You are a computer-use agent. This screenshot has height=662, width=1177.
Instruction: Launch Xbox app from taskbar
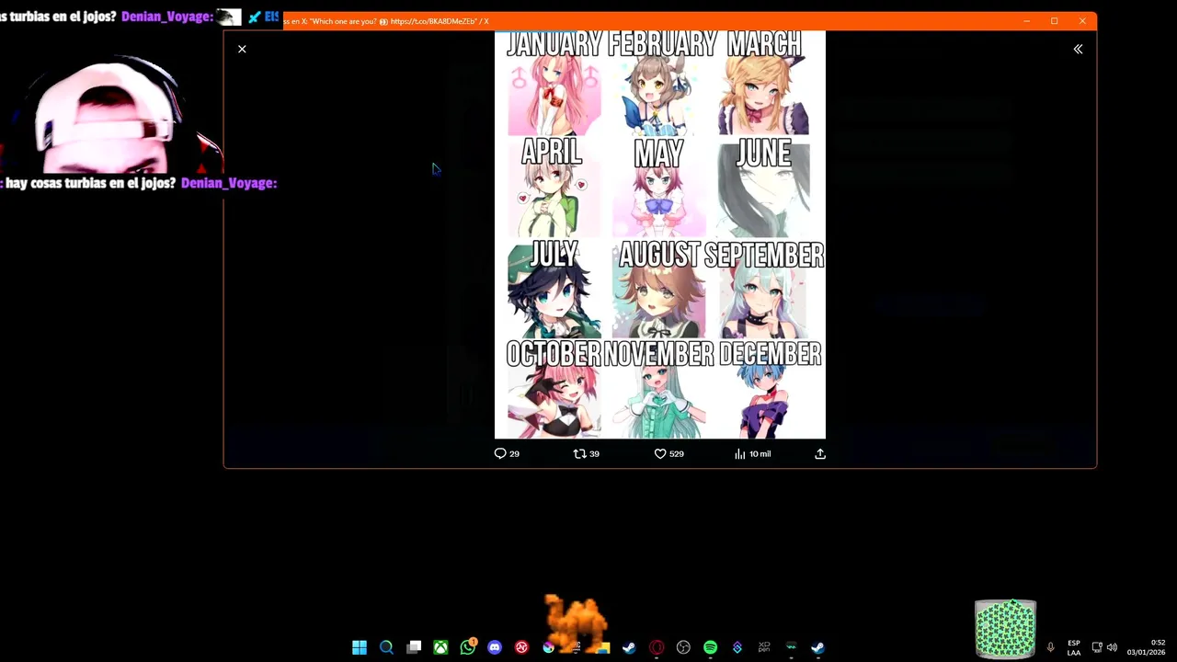point(440,647)
